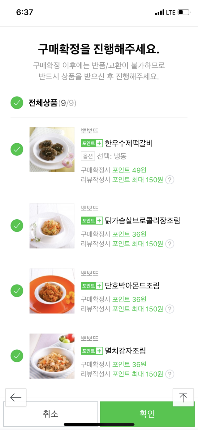Image resolution: width=198 pixels, height=430 pixels.
Task: Click the back arrow icon
Action: (x=16, y=397)
